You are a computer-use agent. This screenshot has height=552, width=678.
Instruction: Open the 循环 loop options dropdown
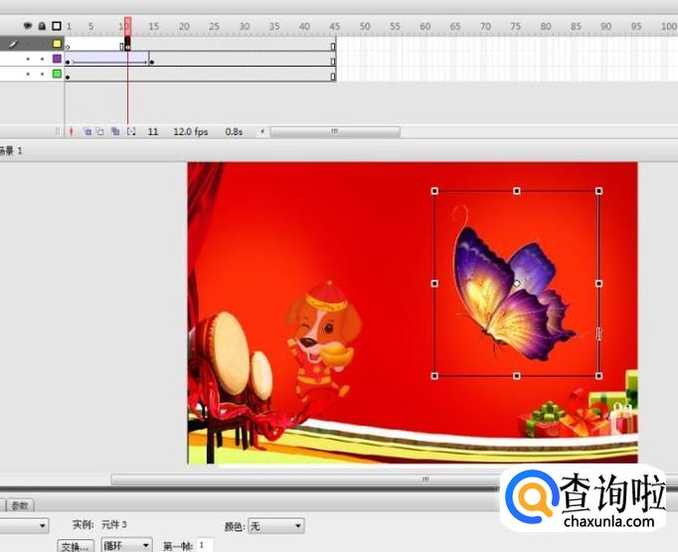[126, 545]
